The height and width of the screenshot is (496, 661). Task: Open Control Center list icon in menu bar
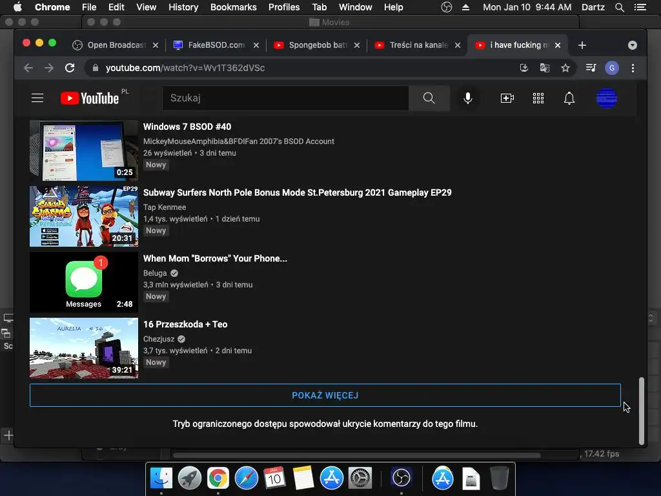click(x=640, y=7)
